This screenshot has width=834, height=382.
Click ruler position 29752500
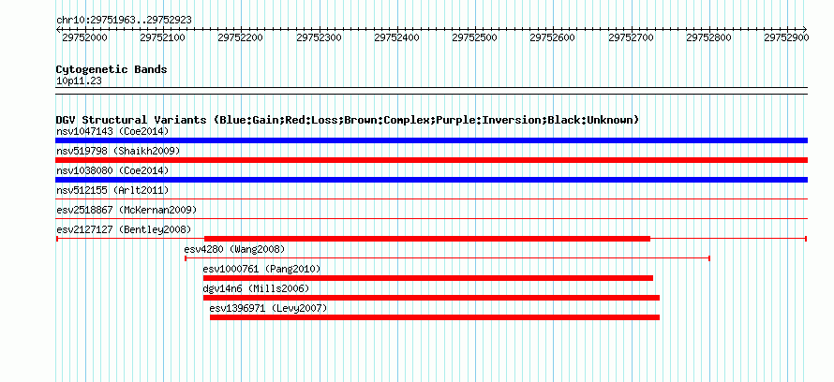click(474, 37)
